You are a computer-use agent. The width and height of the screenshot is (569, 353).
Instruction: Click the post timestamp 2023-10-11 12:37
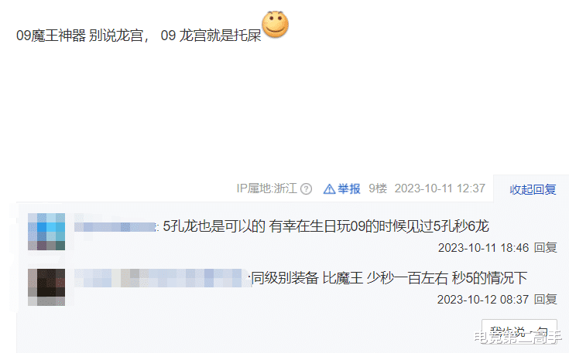(440, 188)
